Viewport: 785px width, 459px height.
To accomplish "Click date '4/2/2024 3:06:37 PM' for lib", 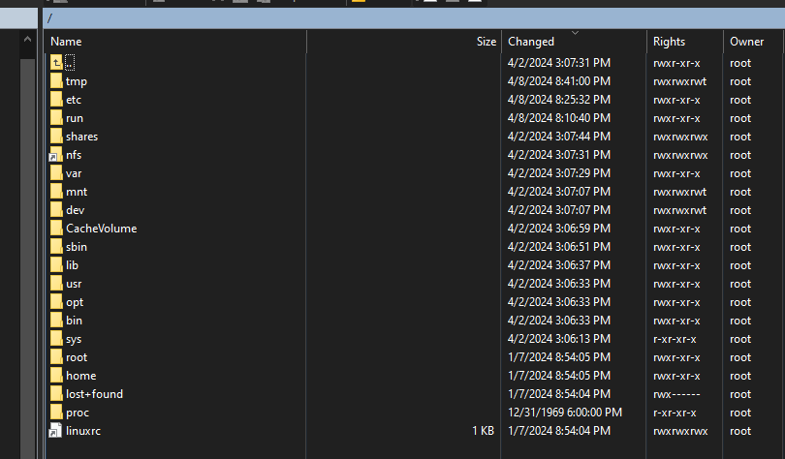I will pos(559,265).
